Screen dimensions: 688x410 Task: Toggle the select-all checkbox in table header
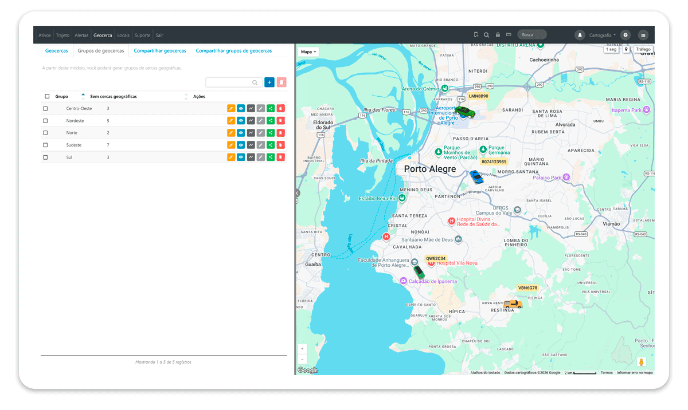point(47,96)
